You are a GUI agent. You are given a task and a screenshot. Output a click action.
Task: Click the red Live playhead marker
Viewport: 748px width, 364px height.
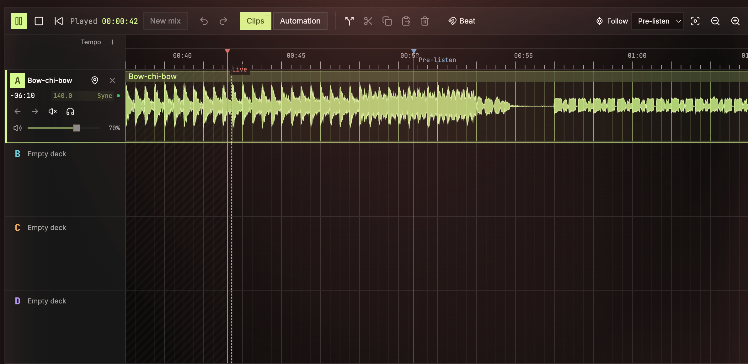click(227, 51)
